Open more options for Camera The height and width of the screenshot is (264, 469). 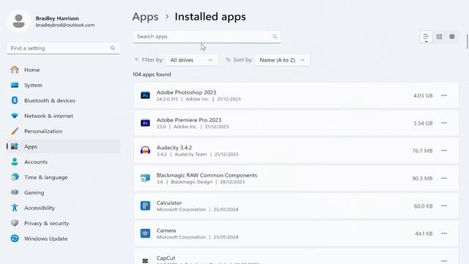(444, 233)
